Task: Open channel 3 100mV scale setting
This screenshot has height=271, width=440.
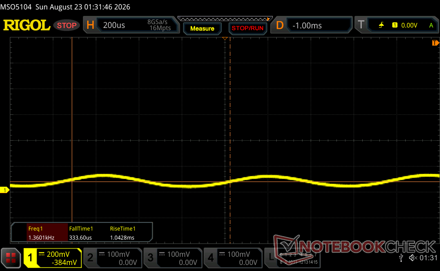Action: (x=178, y=254)
